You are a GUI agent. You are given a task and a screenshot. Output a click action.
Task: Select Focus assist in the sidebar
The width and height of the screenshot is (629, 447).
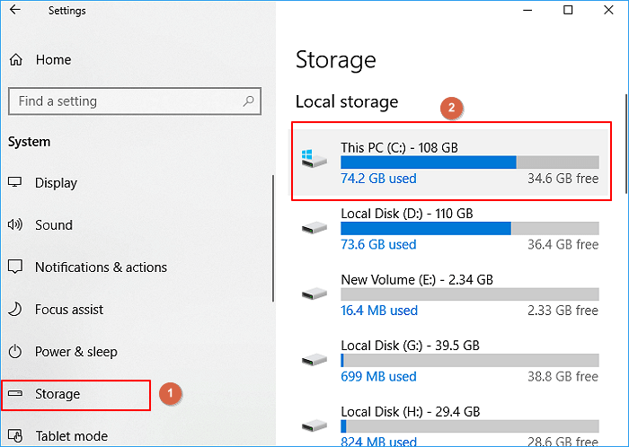pyautogui.click(x=69, y=310)
